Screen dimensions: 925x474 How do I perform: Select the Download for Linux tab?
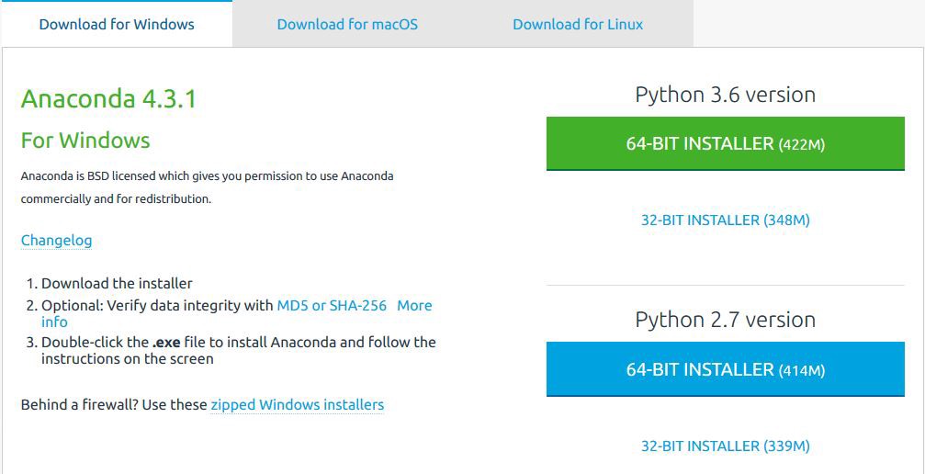578,24
